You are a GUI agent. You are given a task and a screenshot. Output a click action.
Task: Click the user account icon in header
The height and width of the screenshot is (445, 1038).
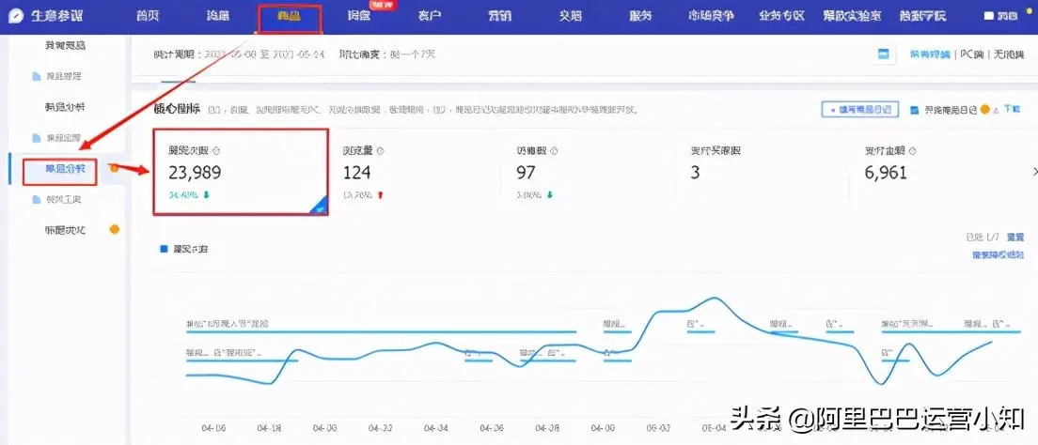tap(989, 17)
